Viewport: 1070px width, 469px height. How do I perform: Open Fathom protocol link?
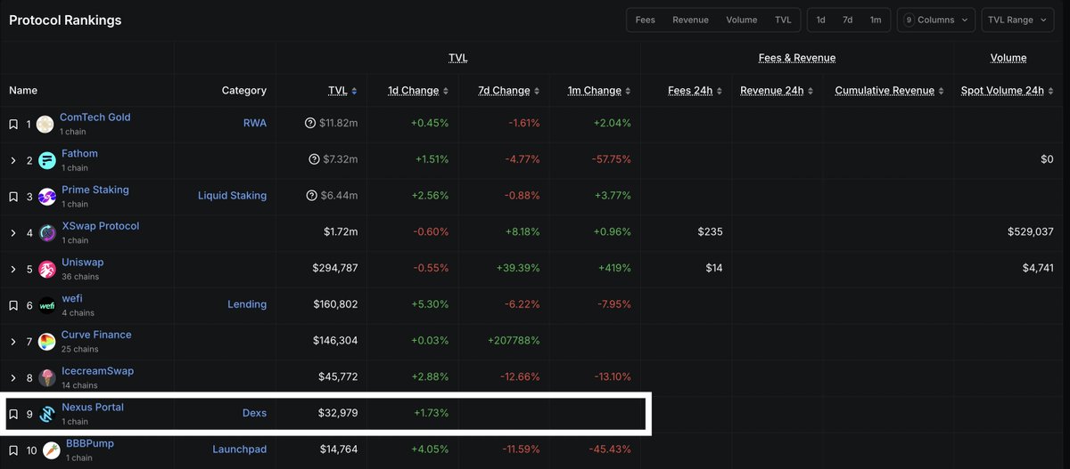click(x=79, y=154)
